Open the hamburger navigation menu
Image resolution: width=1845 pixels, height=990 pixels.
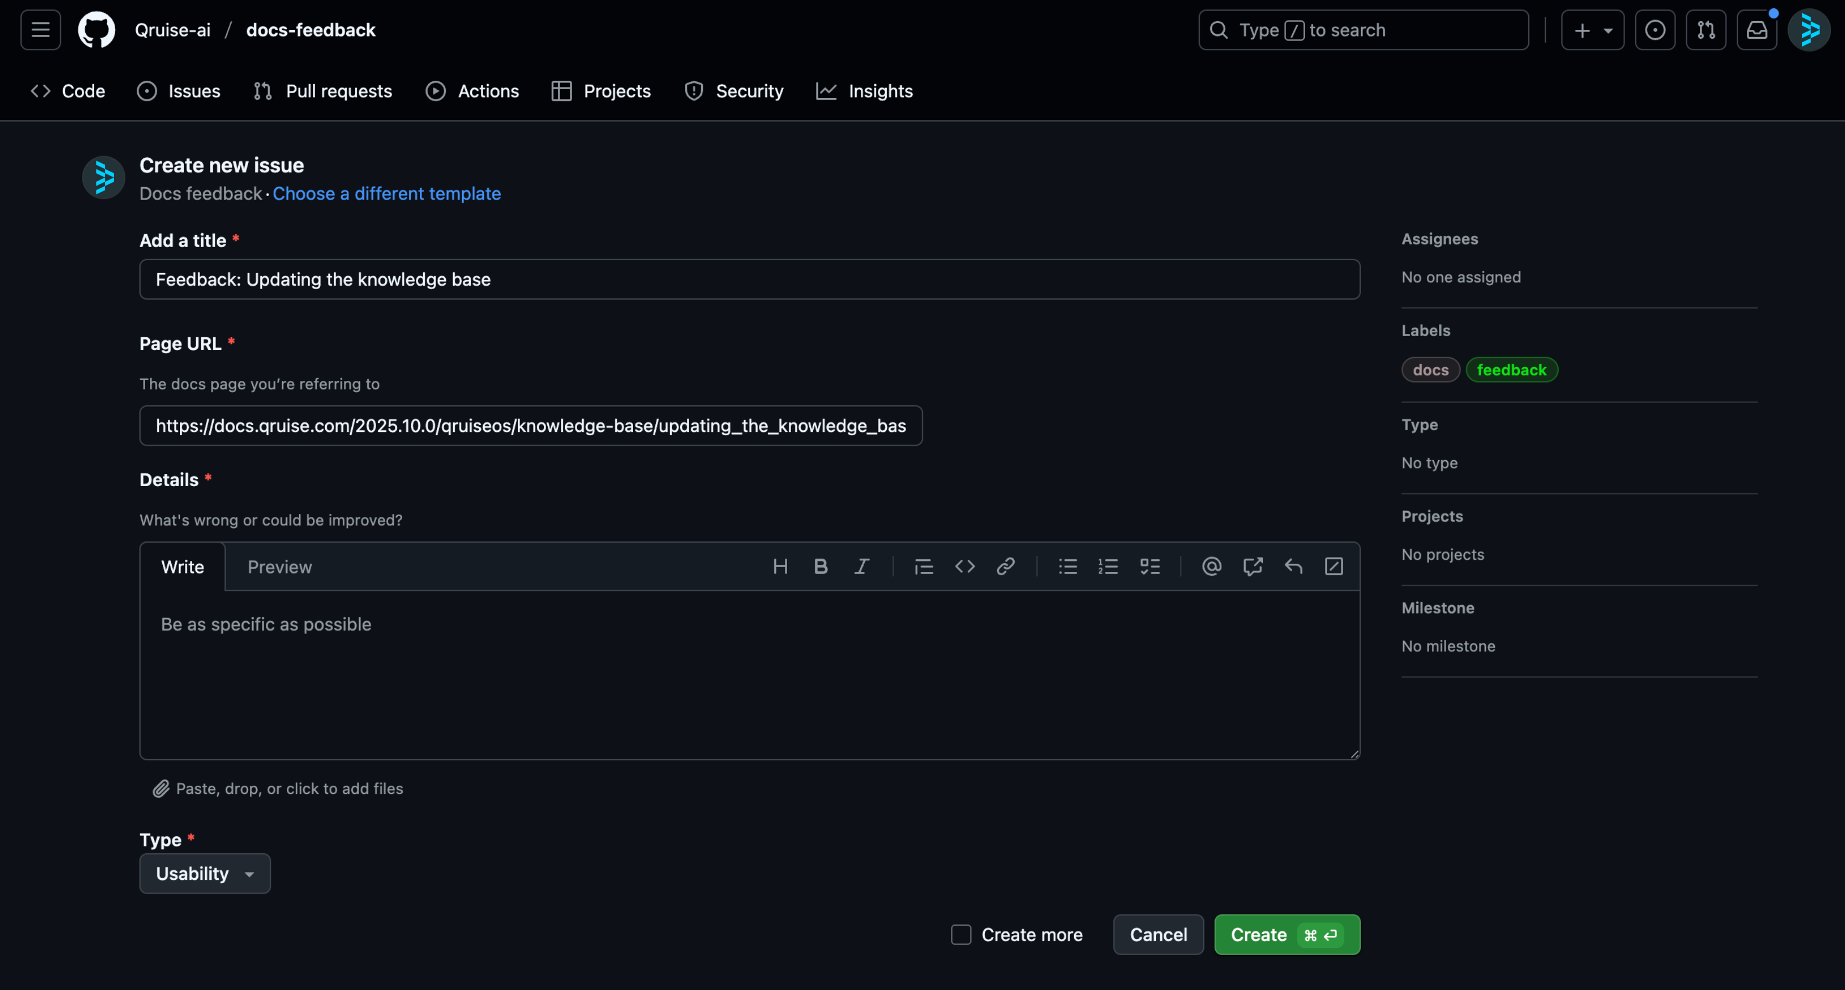pyautogui.click(x=40, y=30)
